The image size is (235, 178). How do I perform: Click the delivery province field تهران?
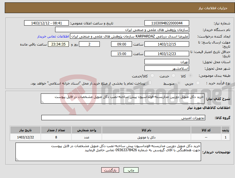coord(167,62)
